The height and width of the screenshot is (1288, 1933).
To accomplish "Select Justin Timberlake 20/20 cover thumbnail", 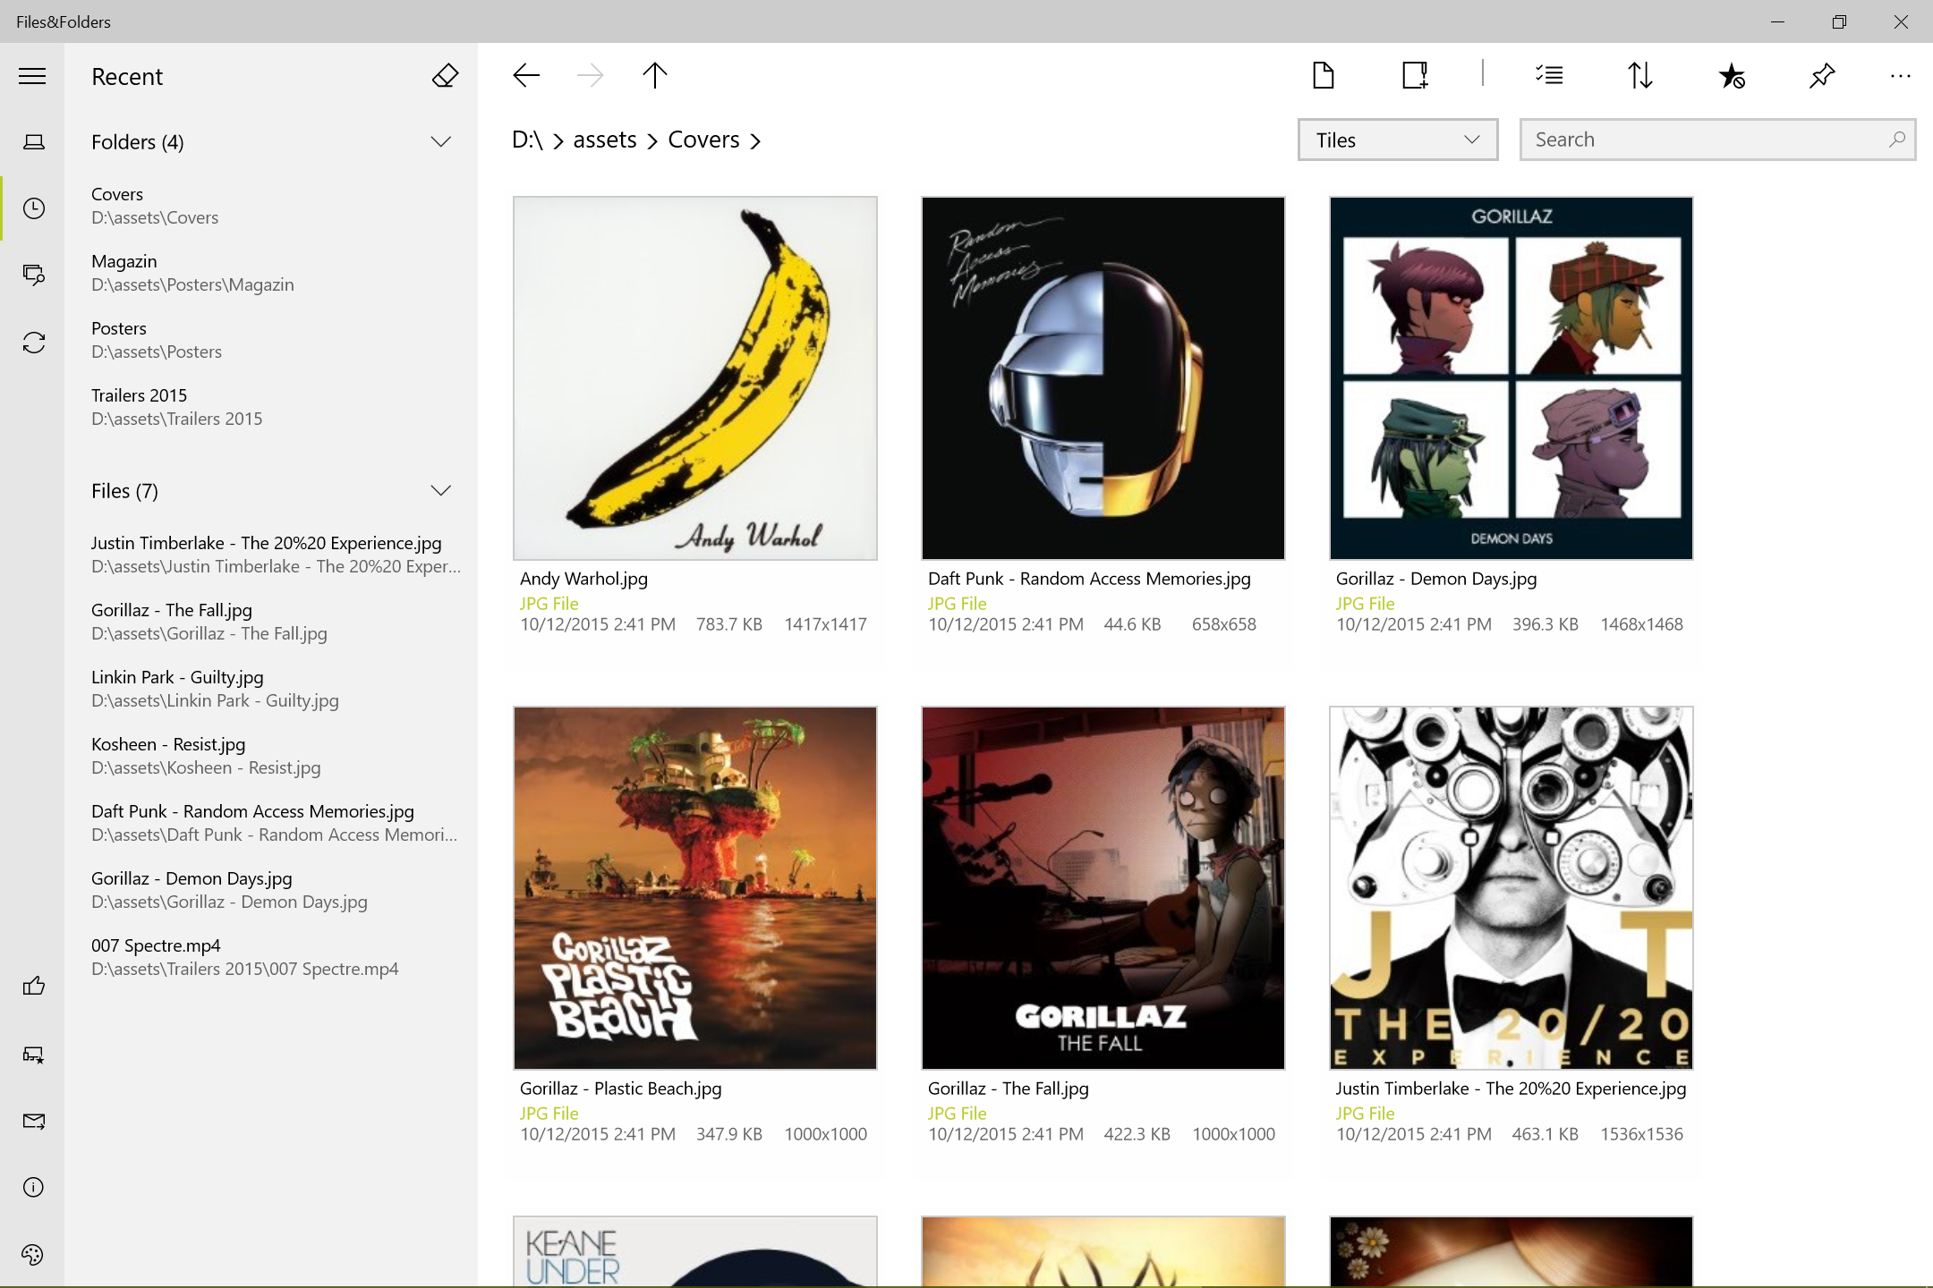I will [x=1511, y=888].
